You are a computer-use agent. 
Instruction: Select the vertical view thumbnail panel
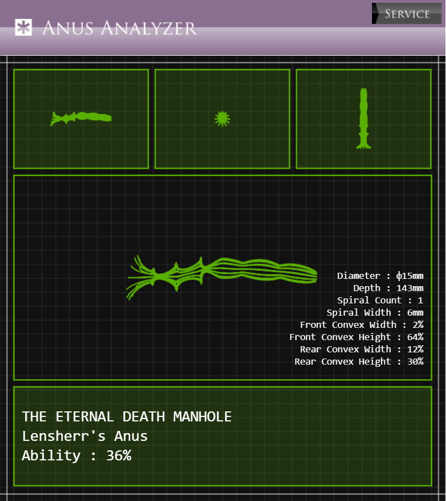(364, 119)
